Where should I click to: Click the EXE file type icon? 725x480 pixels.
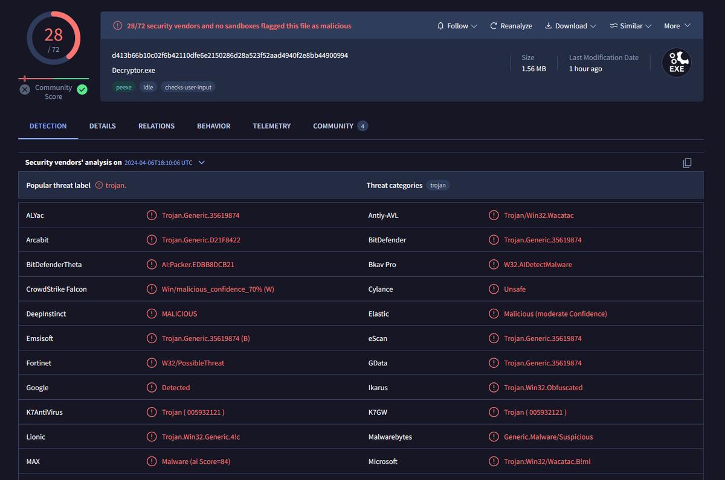[677, 63]
